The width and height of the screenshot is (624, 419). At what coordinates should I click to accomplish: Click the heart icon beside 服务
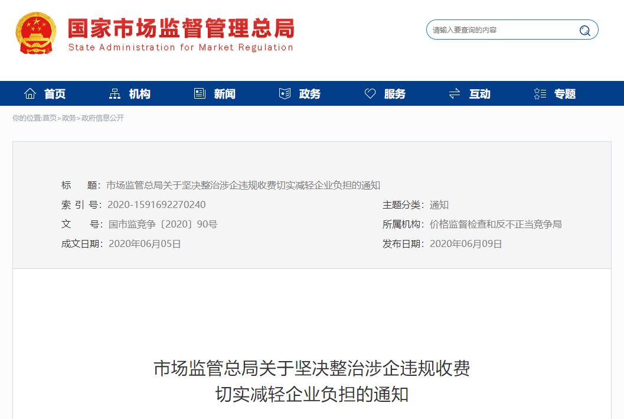[x=370, y=93]
